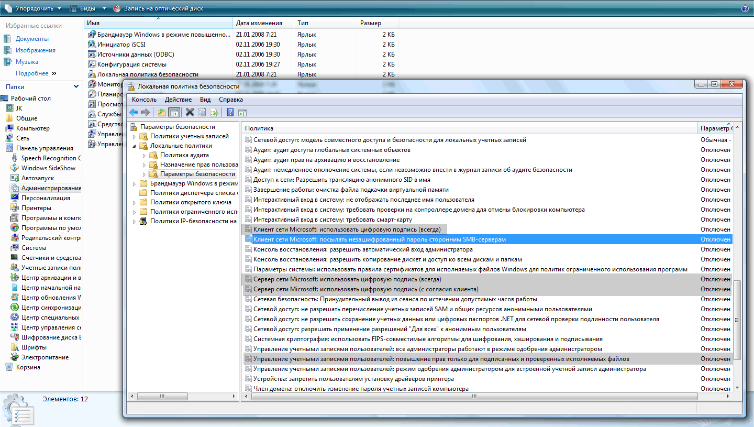Click Explorer help icon at top right
This screenshot has width=754, height=427.
(x=745, y=8)
